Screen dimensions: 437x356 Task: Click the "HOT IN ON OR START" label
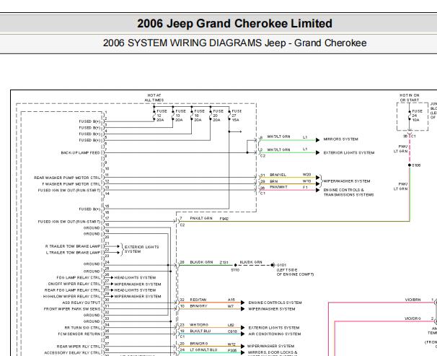click(x=409, y=97)
